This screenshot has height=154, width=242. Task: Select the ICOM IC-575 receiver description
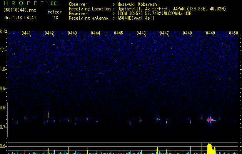154,13
